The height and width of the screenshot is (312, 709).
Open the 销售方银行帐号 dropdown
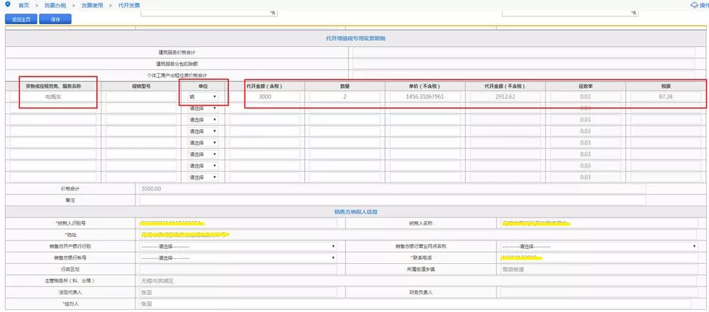click(x=238, y=258)
